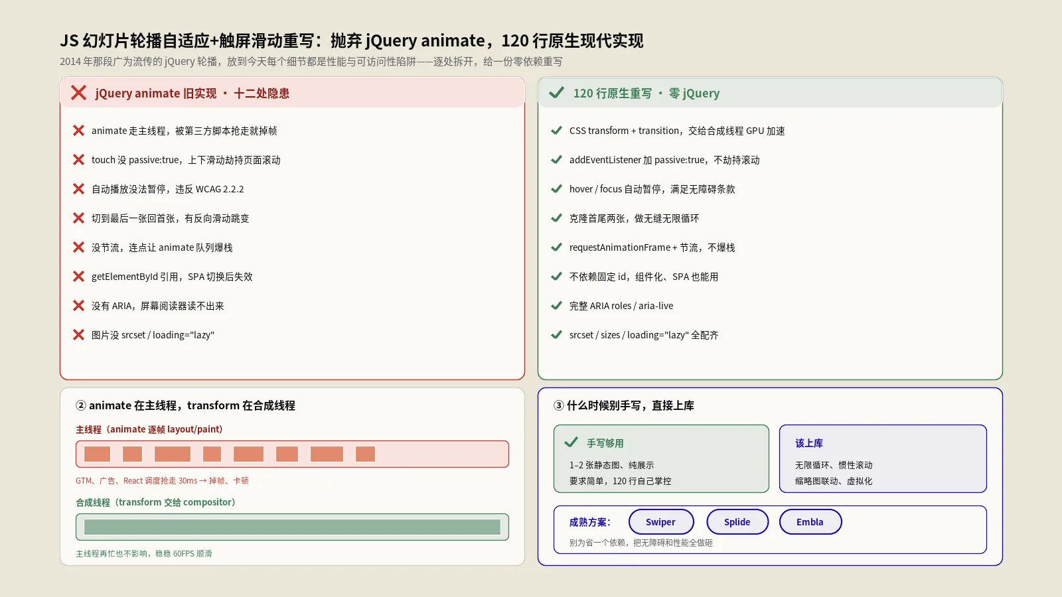Screen dimensions: 1062x597
Task: Click text 没有 ARIA，屏幕阅读器读不出来
Action: (158, 306)
